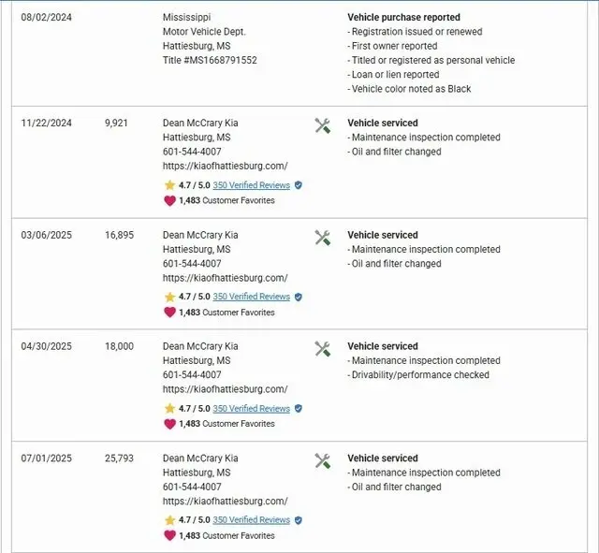Click the wrench icon for 11/22/2024 service
The height and width of the screenshot is (553, 599).
323,126
